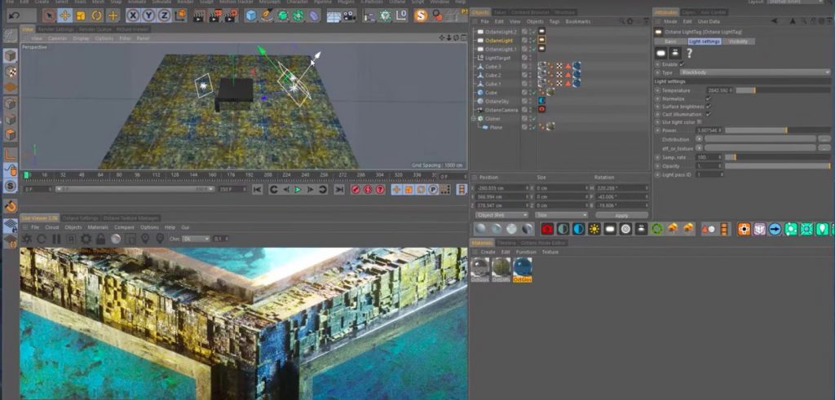
Task: Toggle the Enable checkbox for light
Action: (683, 64)
